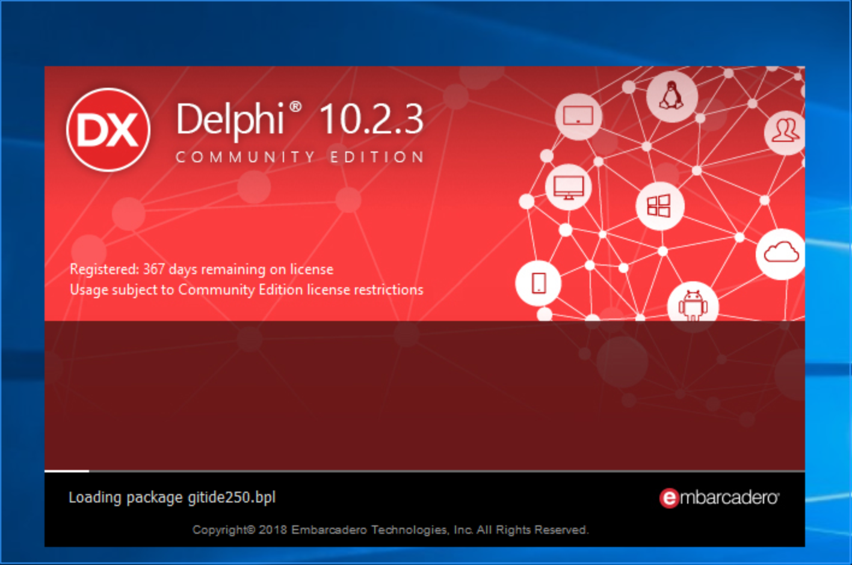
Task: Click the 2018 copyright notice text
Action: point(390,530)
